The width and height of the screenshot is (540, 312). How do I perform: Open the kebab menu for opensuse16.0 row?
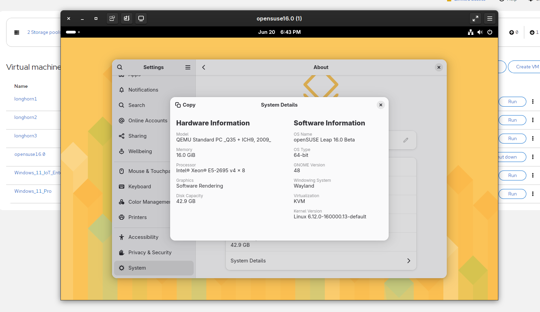(x=533, y=157)
